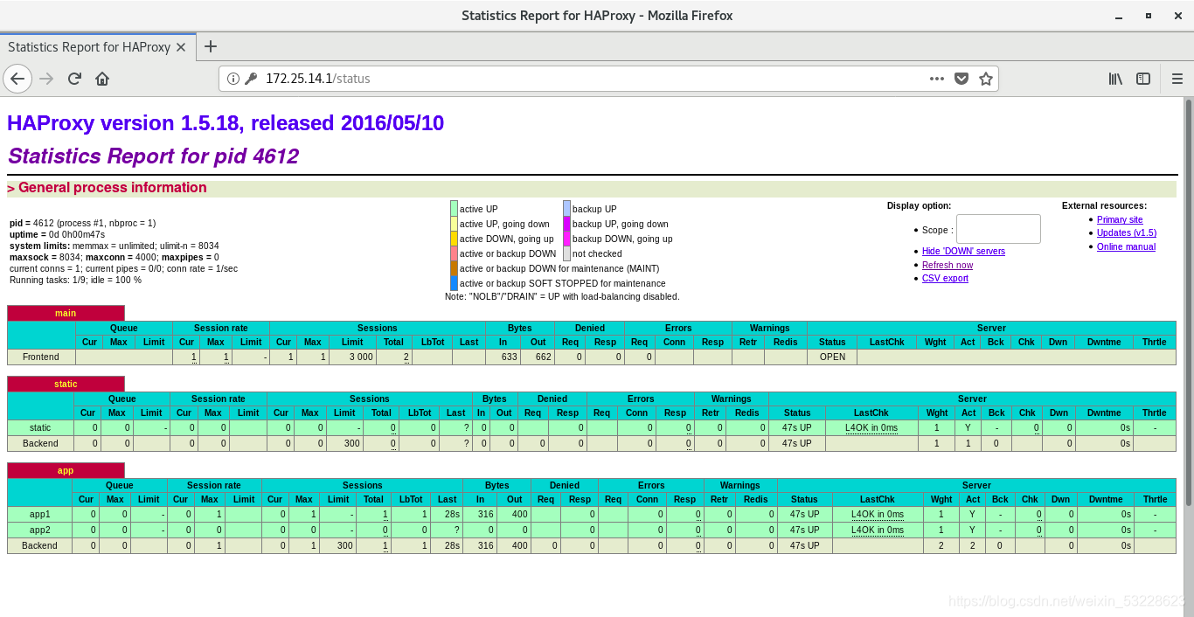The height and width of the screenshot is (617, 1194).
Task: Click the MAINT brown legend swatch
Action: point(455,268)
